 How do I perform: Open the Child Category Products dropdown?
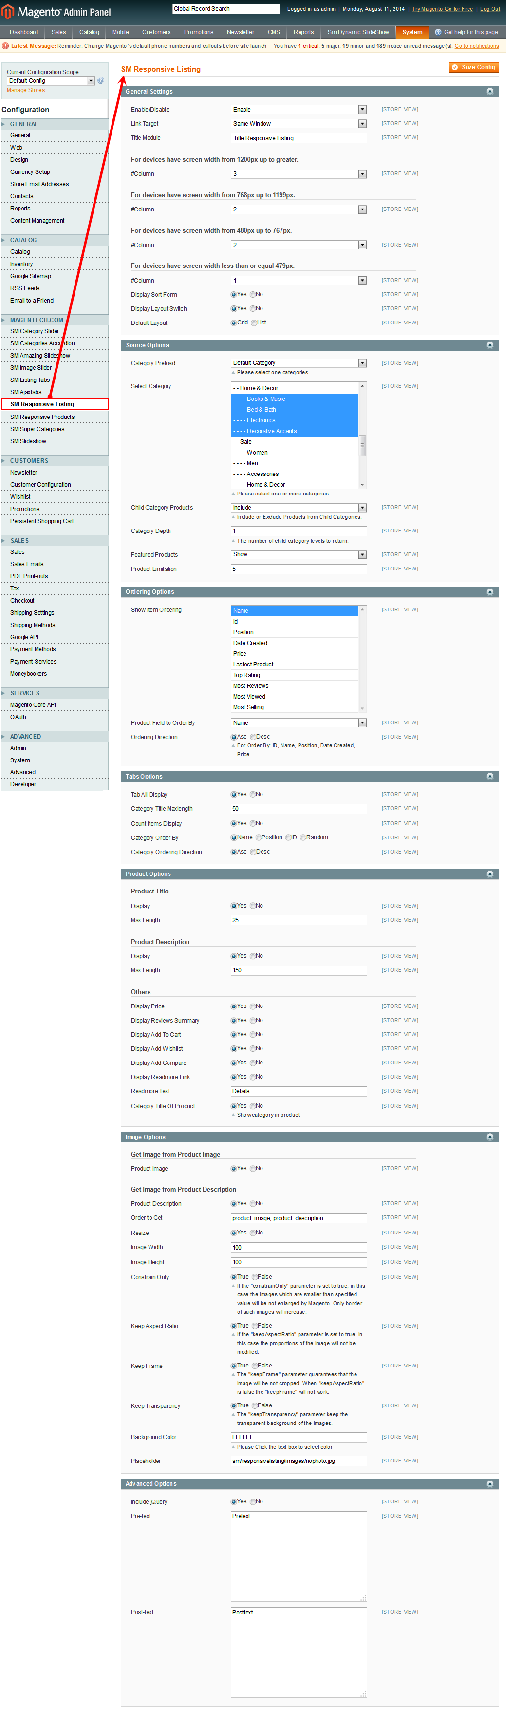point(299,508)
